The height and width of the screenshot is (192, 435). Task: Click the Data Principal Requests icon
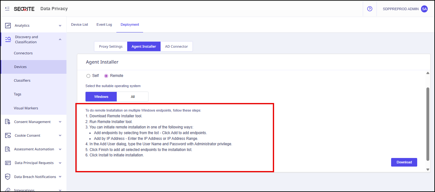pos(8,163)
